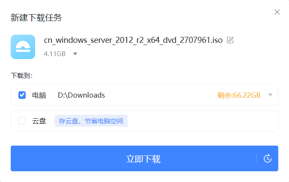Click the pencil icon to rename file
The width and height of the screenshot is (289, 182).
[230, 40]
